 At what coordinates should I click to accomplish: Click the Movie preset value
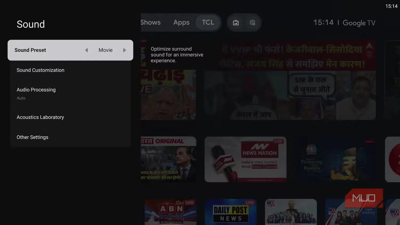click(106, 50)
